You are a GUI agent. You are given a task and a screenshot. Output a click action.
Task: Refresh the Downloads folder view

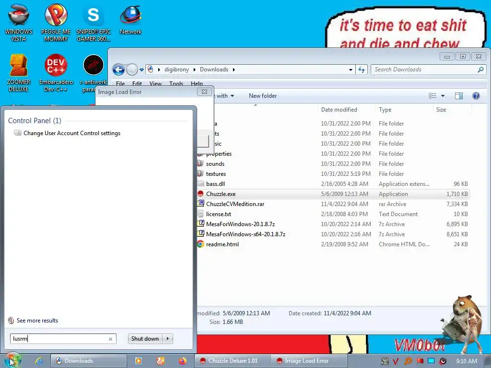pos(362,69)
